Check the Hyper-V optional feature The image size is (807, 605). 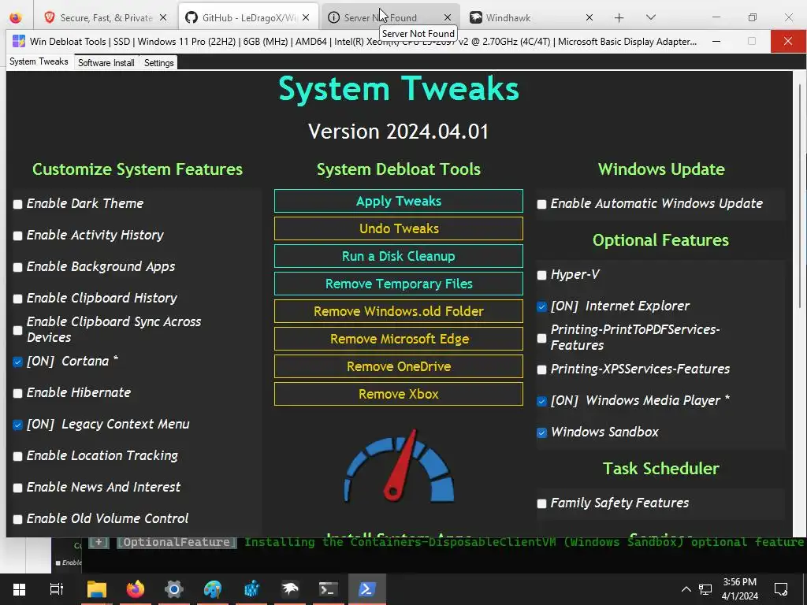(x=541, y=275)
